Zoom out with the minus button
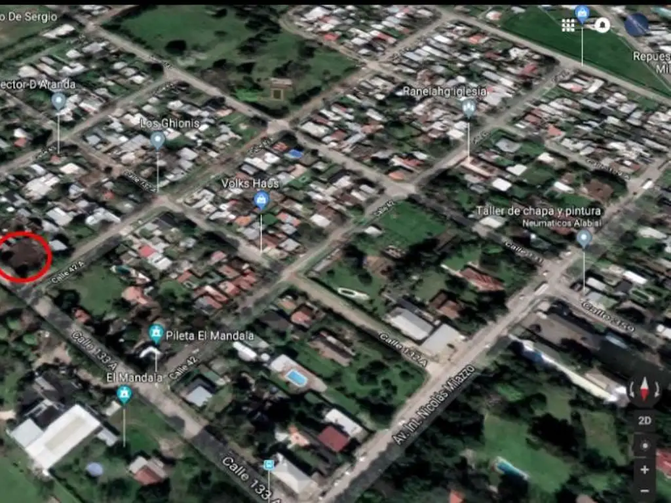 [x=644, y=490]
